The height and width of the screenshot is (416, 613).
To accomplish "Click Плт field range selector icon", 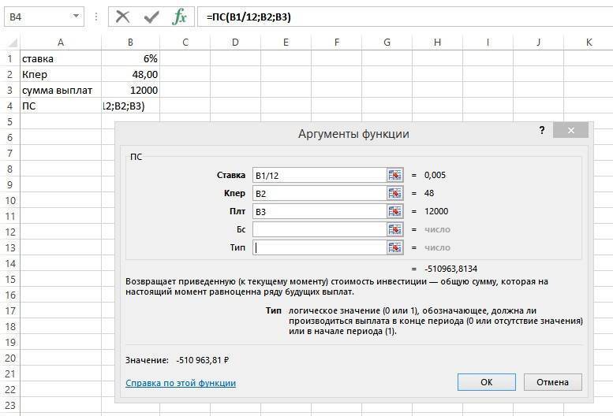I will pyautogui.click(x=394, y=211).
